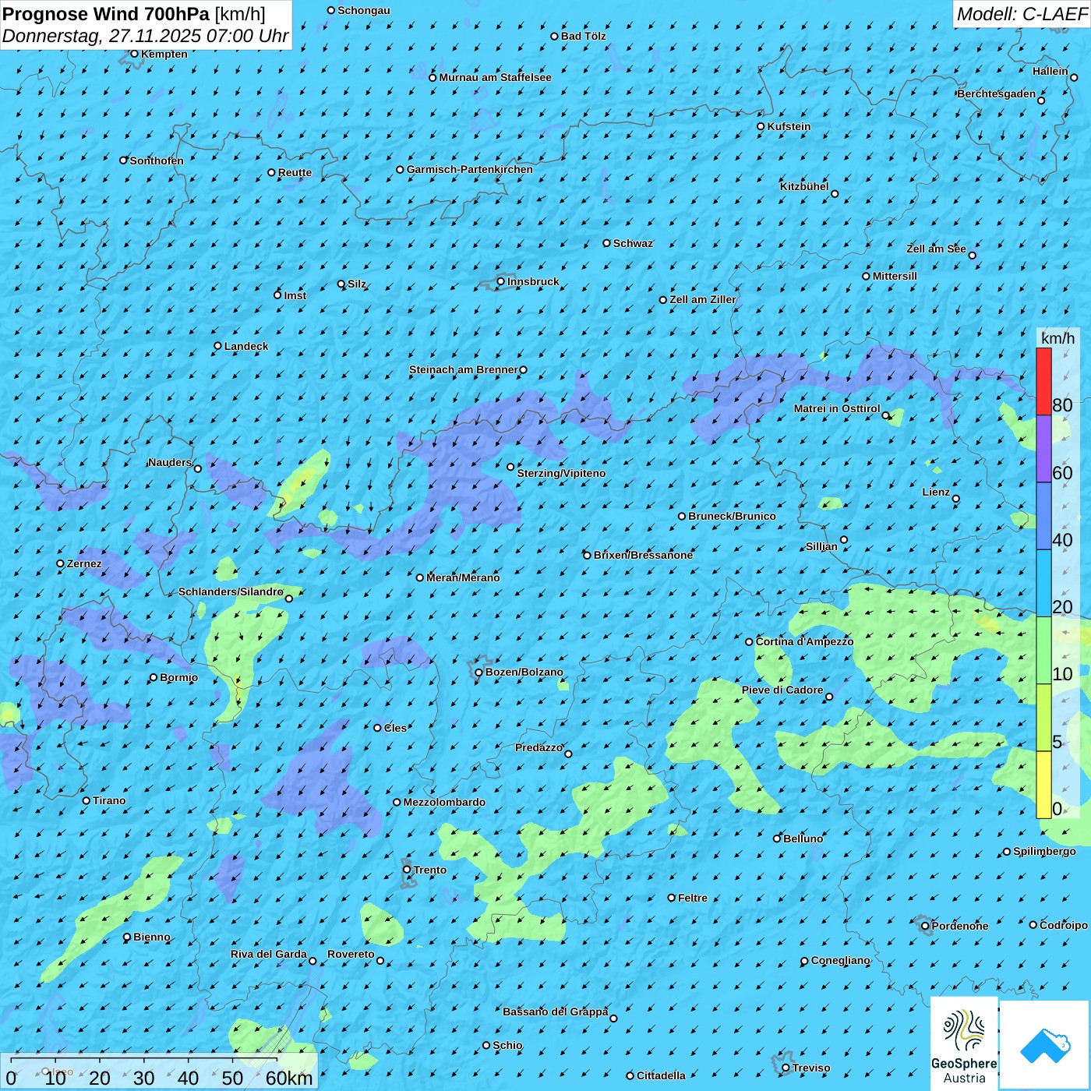
Task: Click the title 'Prognose Wind 700hPa'
Action: pyautogui.click(x=106, y=13)
